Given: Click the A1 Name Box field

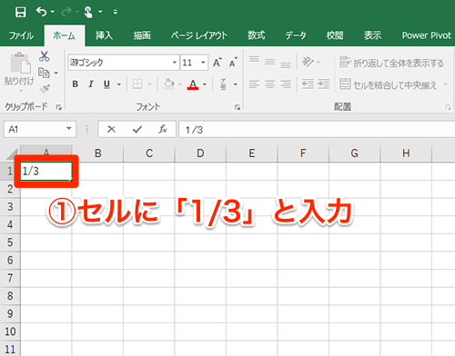Looking at the screenshot, I should [x=34, y=130].
